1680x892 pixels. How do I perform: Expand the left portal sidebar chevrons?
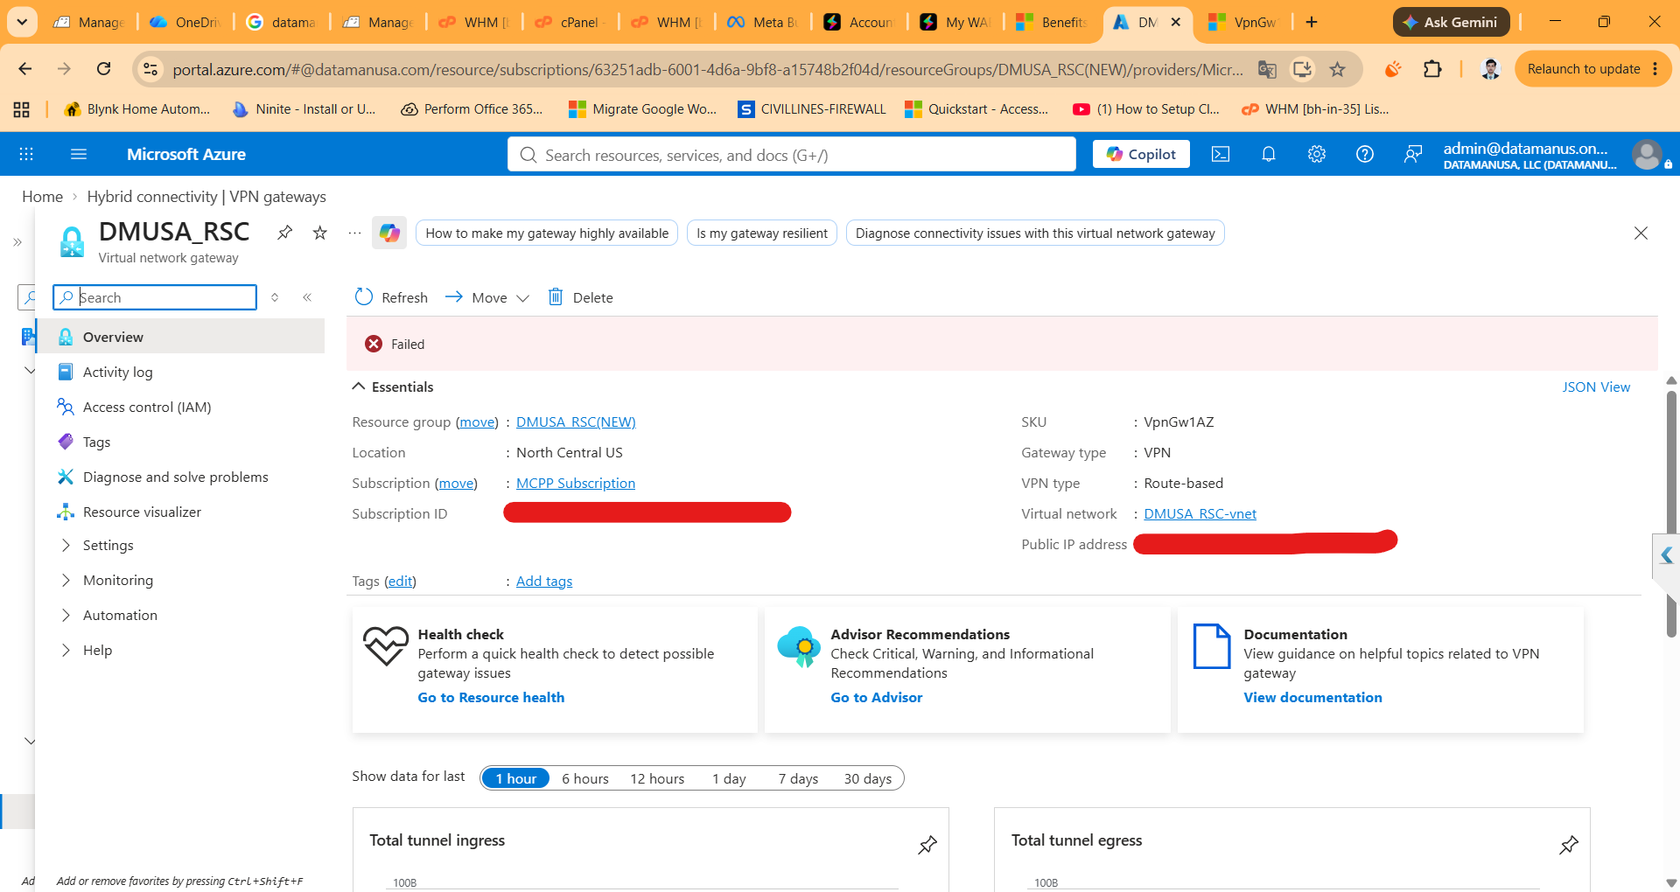coord(17,242)
